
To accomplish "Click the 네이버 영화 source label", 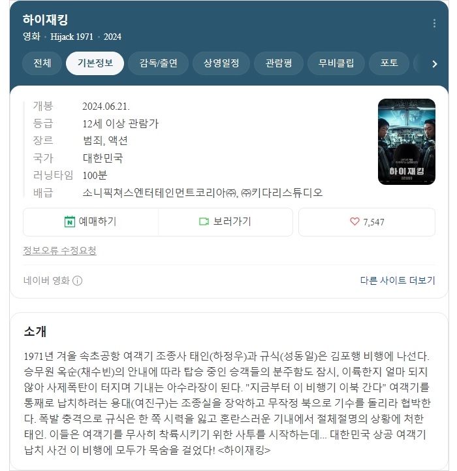I will click(46, 280).
